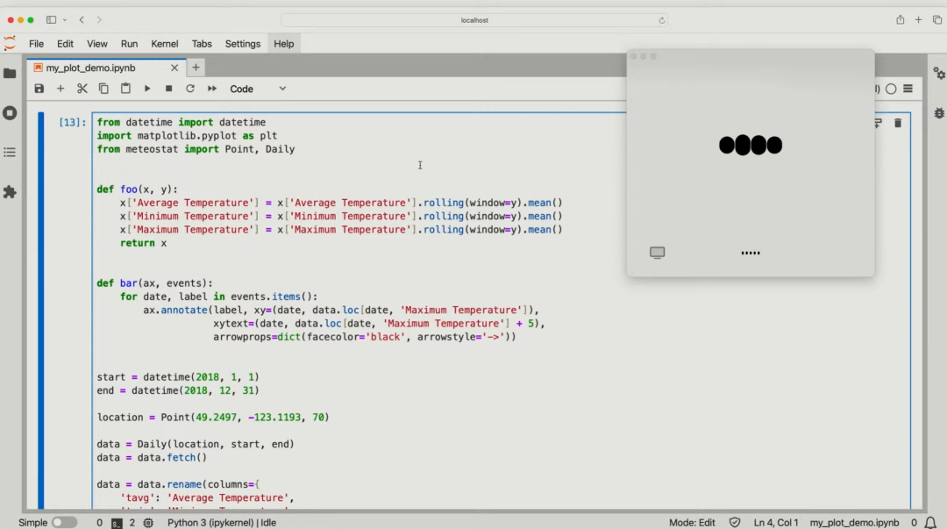This screenshot has height=529, width=947.
Task: Restart kernel and run all cells
Action: click(212, 89)
